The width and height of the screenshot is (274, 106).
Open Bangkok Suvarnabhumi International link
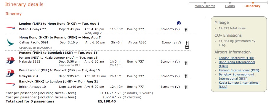point(236,76)
